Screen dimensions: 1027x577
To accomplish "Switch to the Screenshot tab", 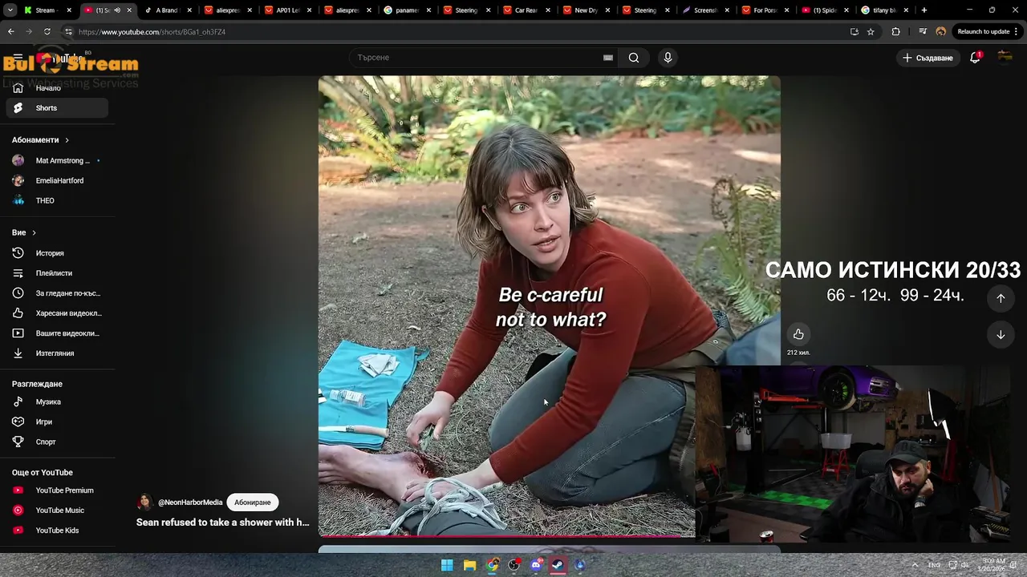I will pyautogui.click(x=705, y=10).
